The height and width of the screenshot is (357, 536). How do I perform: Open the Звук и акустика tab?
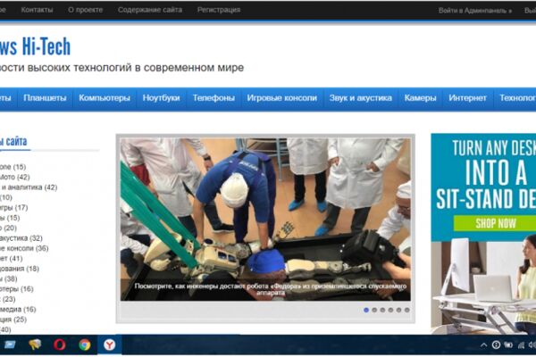(360, 98)
